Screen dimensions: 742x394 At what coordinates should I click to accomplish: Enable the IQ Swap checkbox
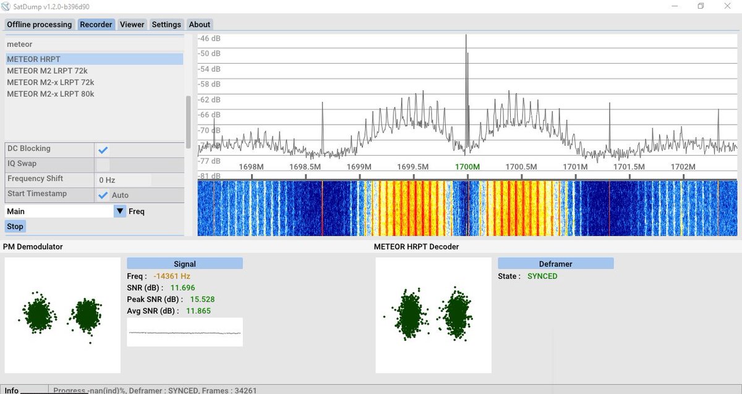point(103,165)
